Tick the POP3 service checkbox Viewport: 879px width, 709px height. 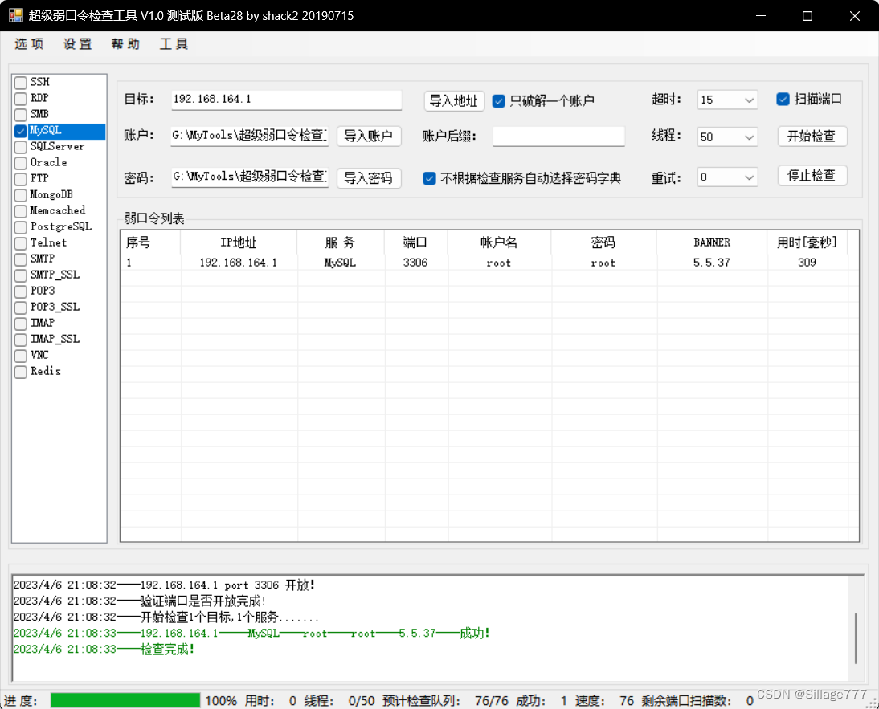21,291
